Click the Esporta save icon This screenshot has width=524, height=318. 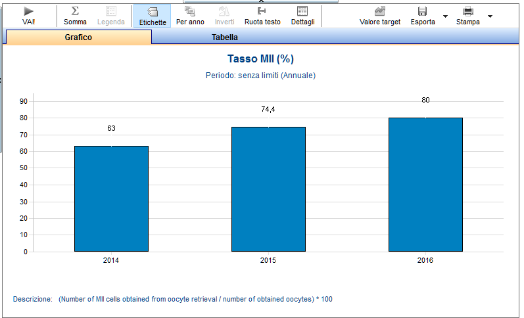point(422,11)
